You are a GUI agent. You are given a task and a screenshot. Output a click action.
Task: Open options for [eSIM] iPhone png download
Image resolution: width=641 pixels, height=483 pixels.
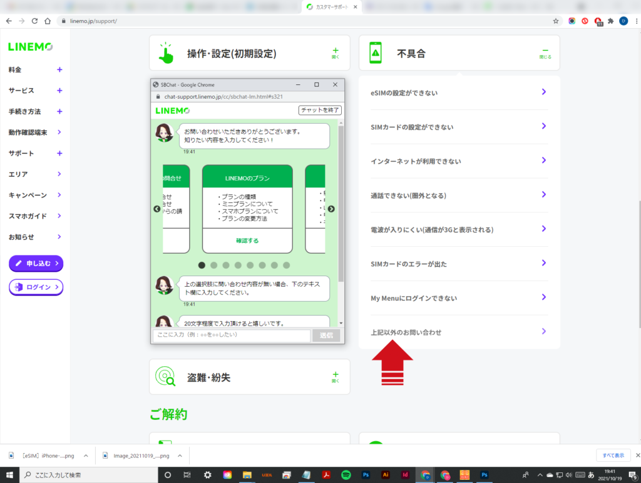tap(86, 456)
